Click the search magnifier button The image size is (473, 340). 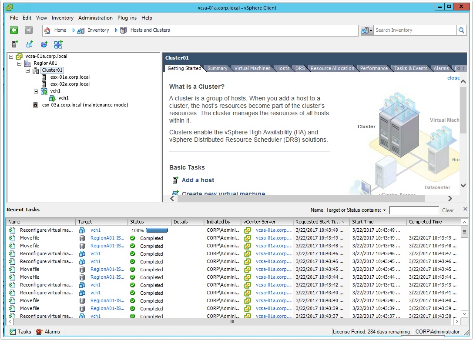click(x=461, y=30)
